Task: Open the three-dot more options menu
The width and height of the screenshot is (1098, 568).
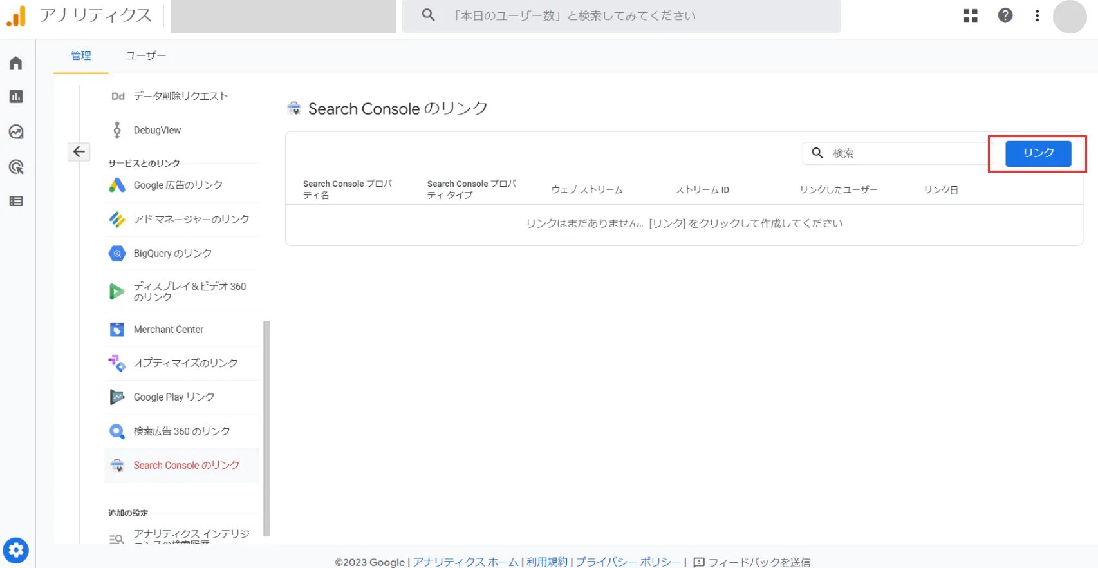Action: tap(1037, 15)
